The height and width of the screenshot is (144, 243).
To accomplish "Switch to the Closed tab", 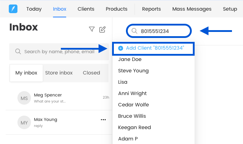I will tap(91, 73).
